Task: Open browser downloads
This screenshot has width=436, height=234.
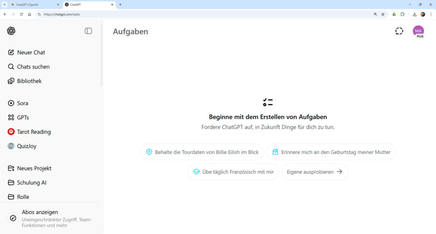Action: pyautogui.click(x=414, y=14)
